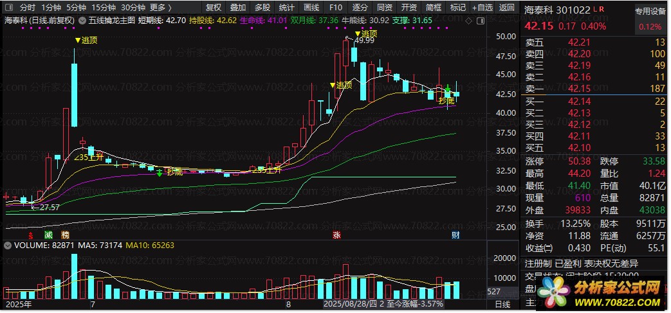Click the 财 finance marker icon

click(455, 235)
